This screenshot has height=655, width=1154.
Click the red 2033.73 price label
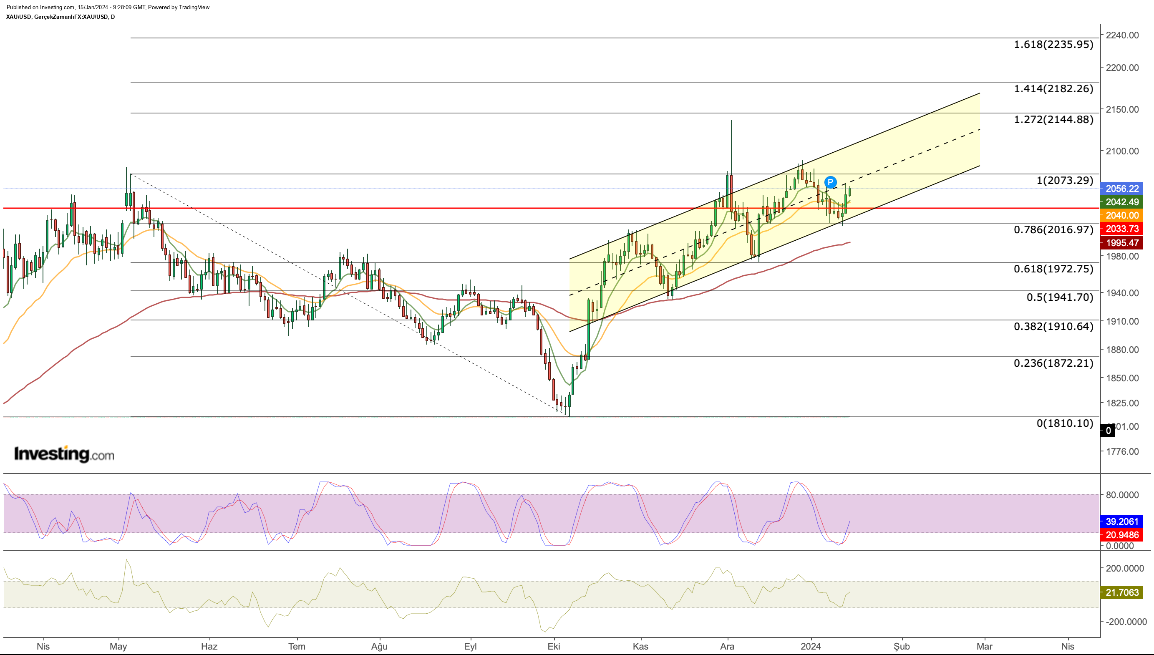(x=1121, y=229)
